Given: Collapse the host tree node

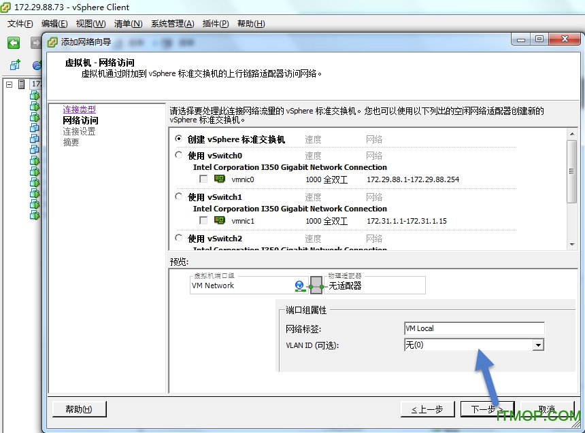Looking at the screenshot, I should (x=10, y=84).
